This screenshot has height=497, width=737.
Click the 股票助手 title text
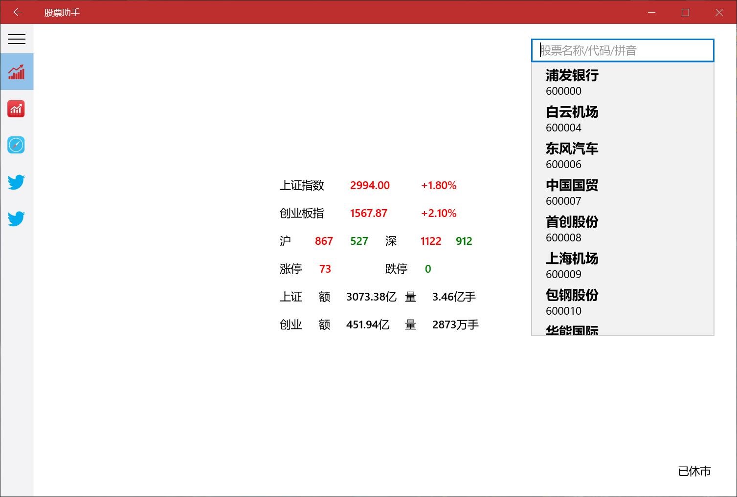coord(62,12)
